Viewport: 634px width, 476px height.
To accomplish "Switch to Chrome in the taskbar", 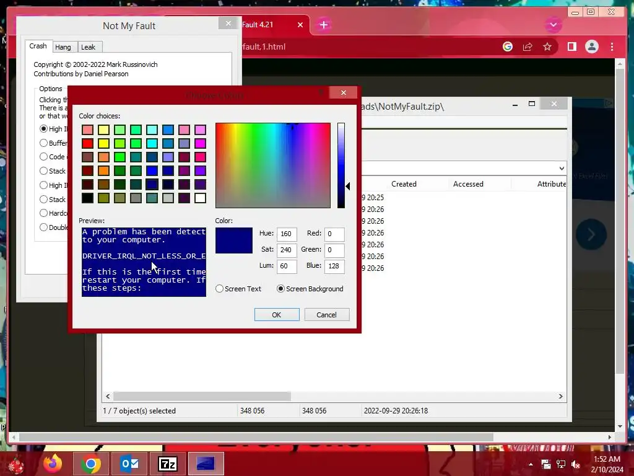I will (x=90, y=464).
